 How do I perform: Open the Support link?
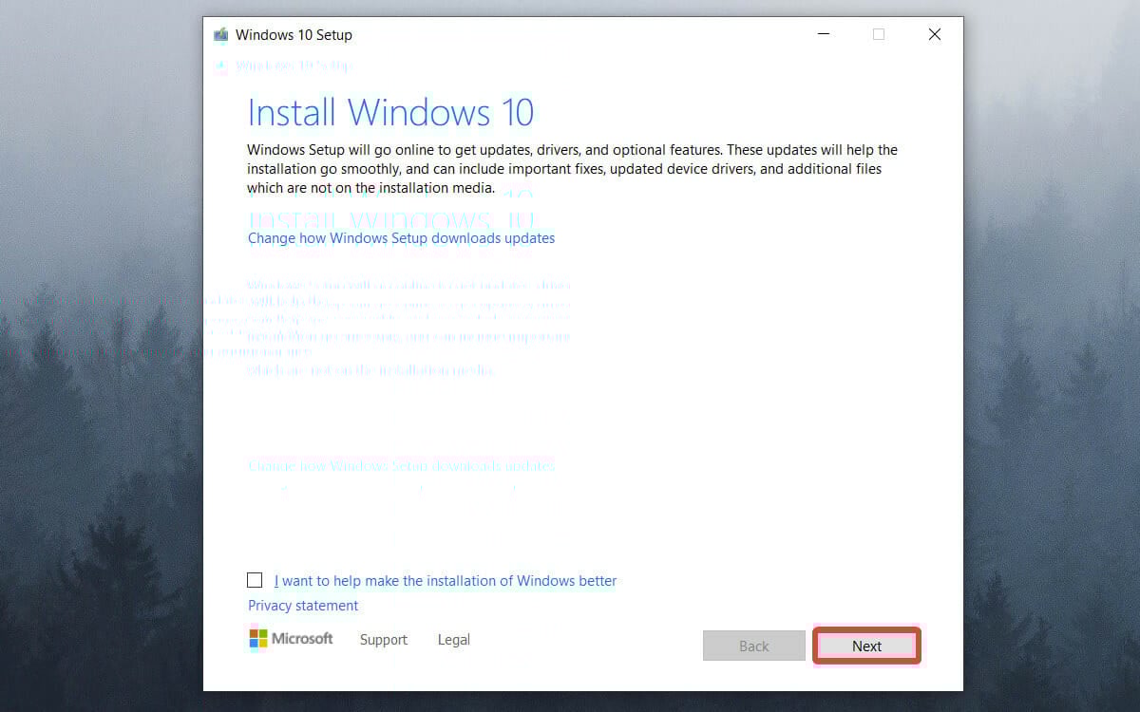pos(384,640)
